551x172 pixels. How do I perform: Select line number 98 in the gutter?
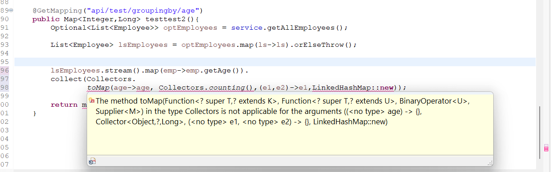pyautogui.click(x=5, y=87)
